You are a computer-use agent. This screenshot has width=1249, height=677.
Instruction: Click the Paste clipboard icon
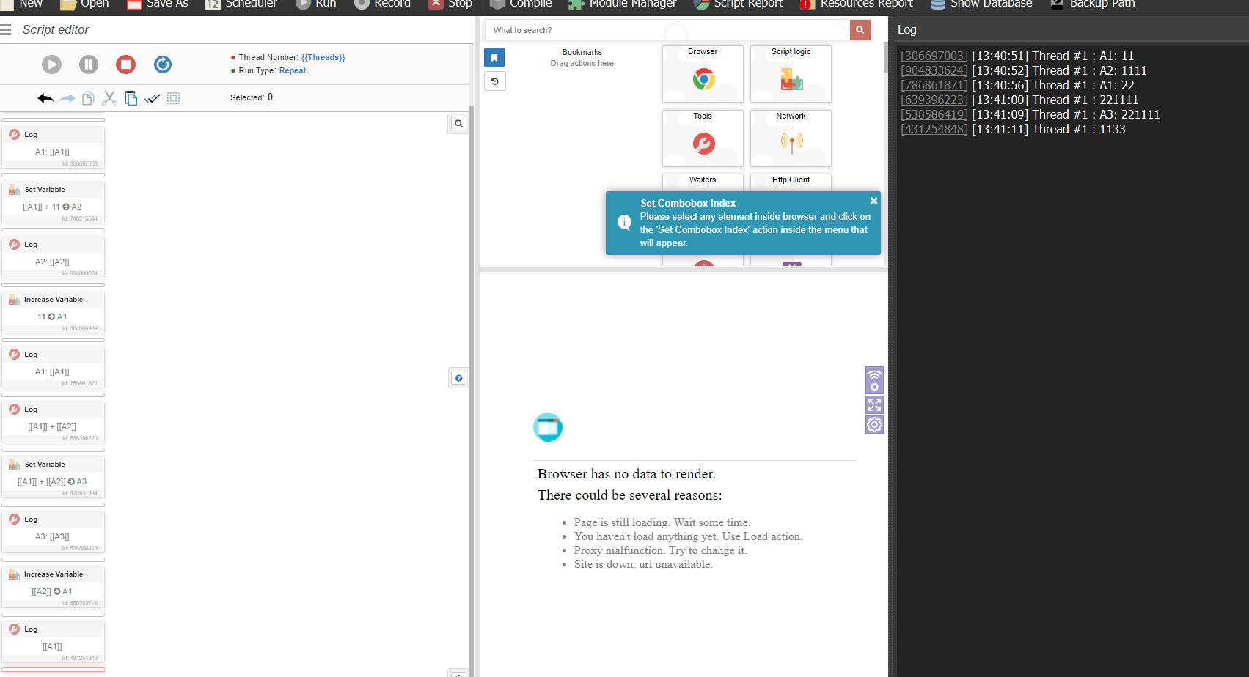click(131, 98)
